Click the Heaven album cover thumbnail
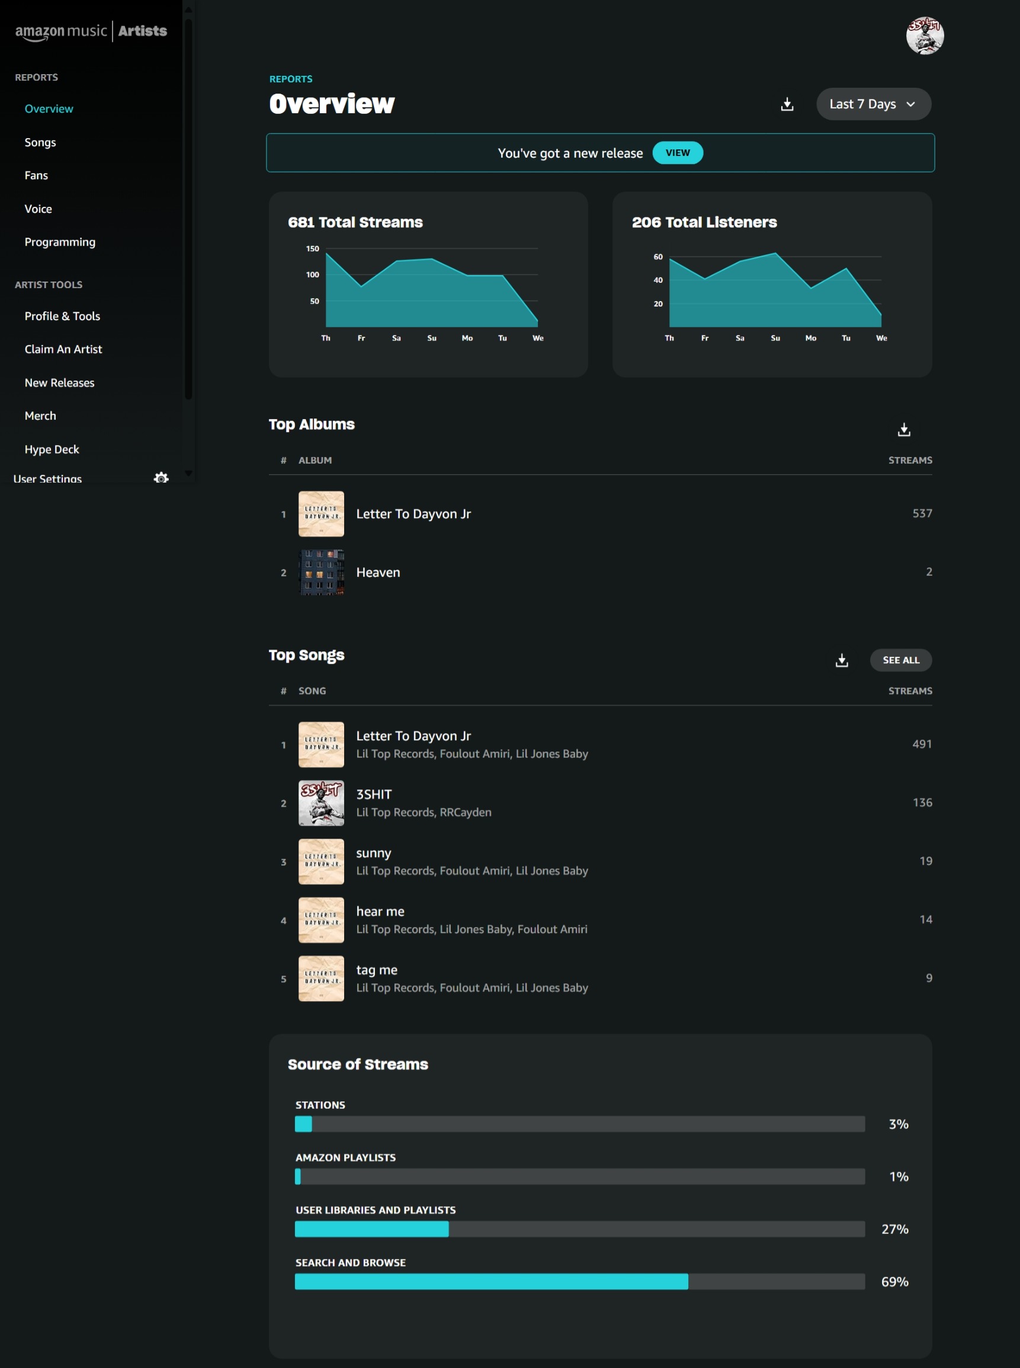 click(321, 572)
